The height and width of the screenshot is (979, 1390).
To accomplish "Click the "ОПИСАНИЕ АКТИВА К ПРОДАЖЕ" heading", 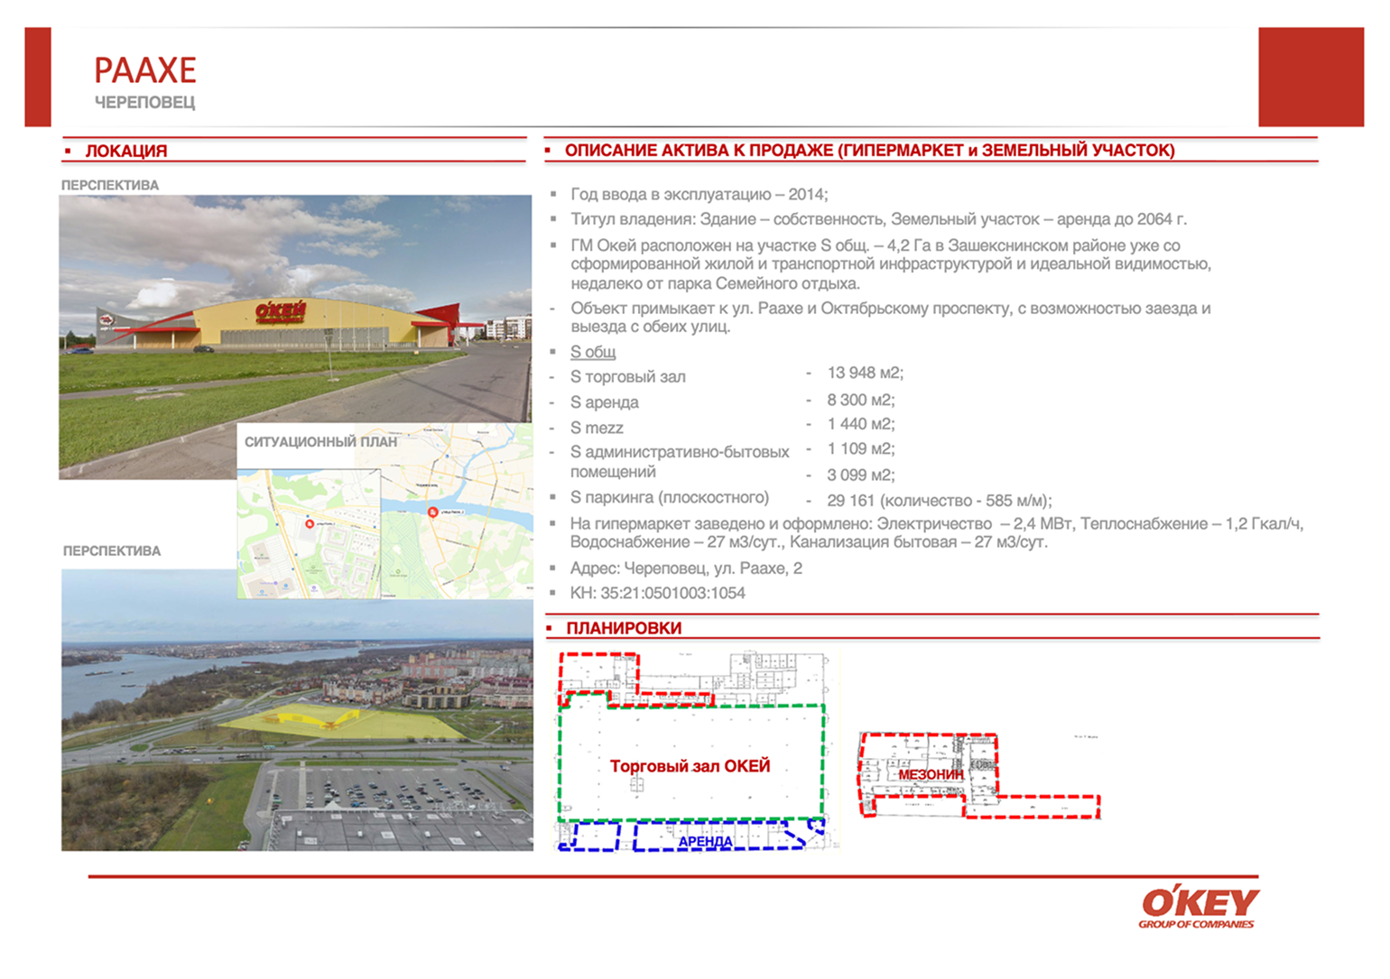I will 870,151.
